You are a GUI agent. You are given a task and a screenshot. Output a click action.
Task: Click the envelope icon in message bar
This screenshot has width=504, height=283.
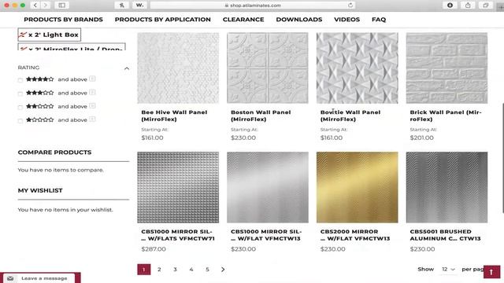coord(10,278)
